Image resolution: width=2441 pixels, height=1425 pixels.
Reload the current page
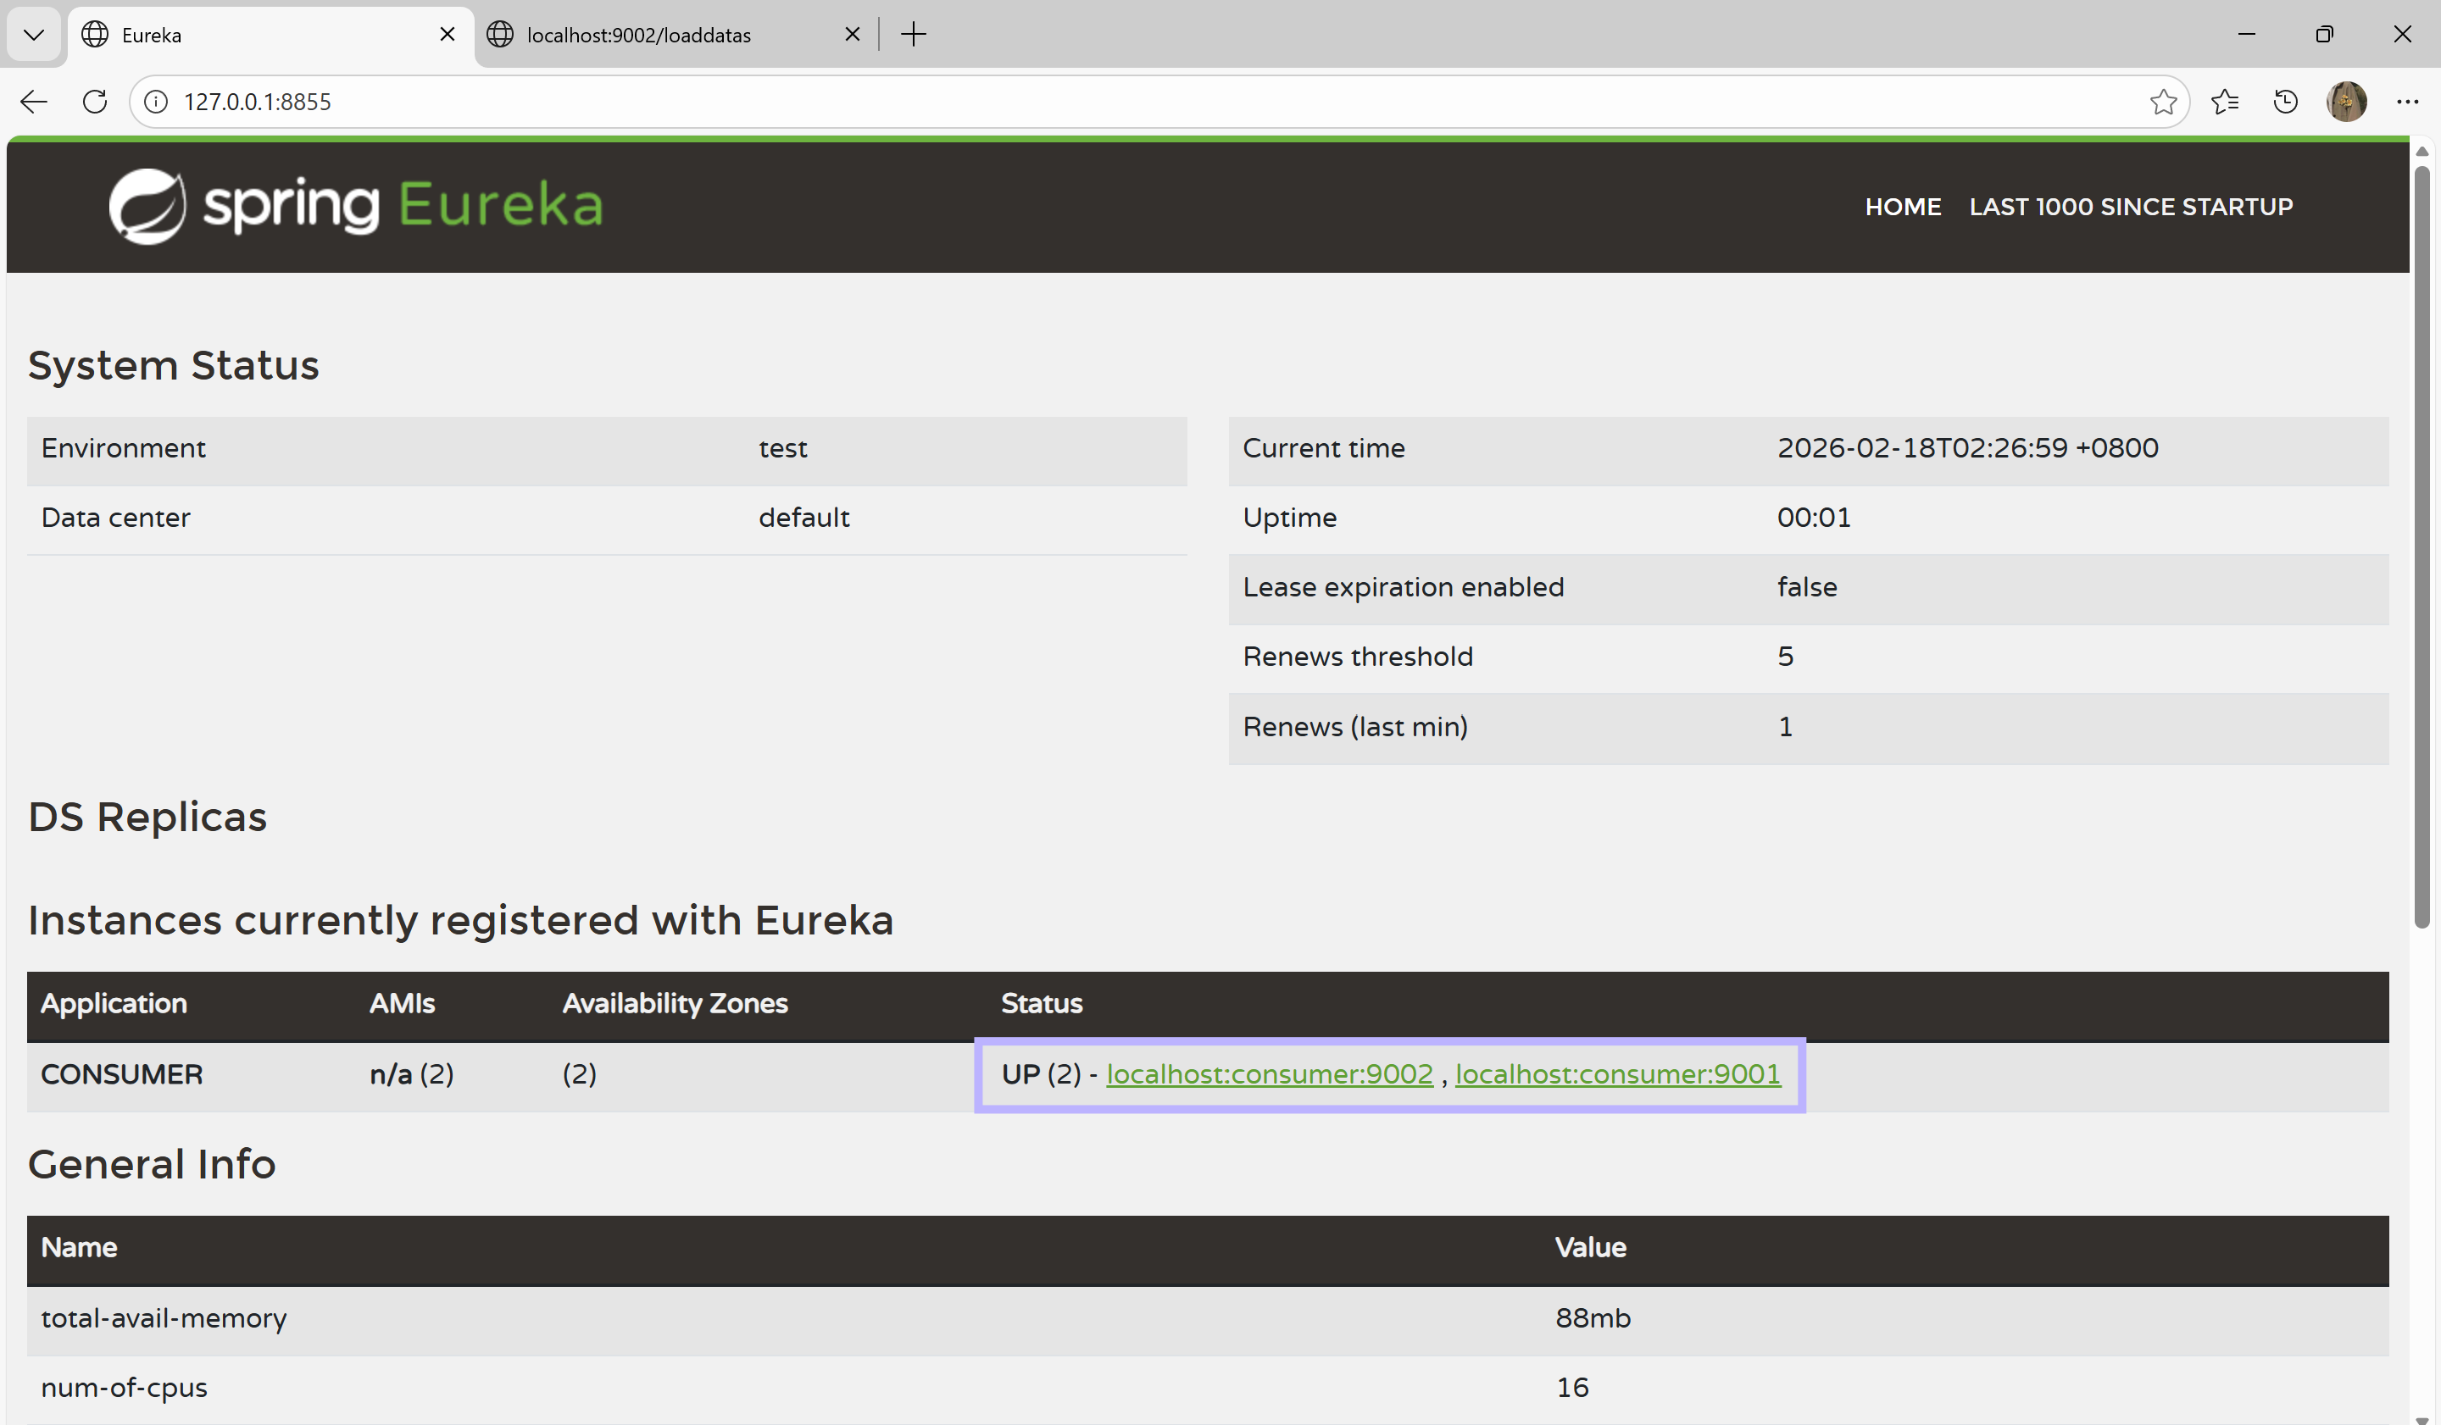pos(95,102)
